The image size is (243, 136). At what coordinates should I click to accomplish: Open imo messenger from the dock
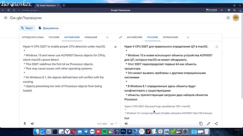pyautogui.click(x=92, y=132)
